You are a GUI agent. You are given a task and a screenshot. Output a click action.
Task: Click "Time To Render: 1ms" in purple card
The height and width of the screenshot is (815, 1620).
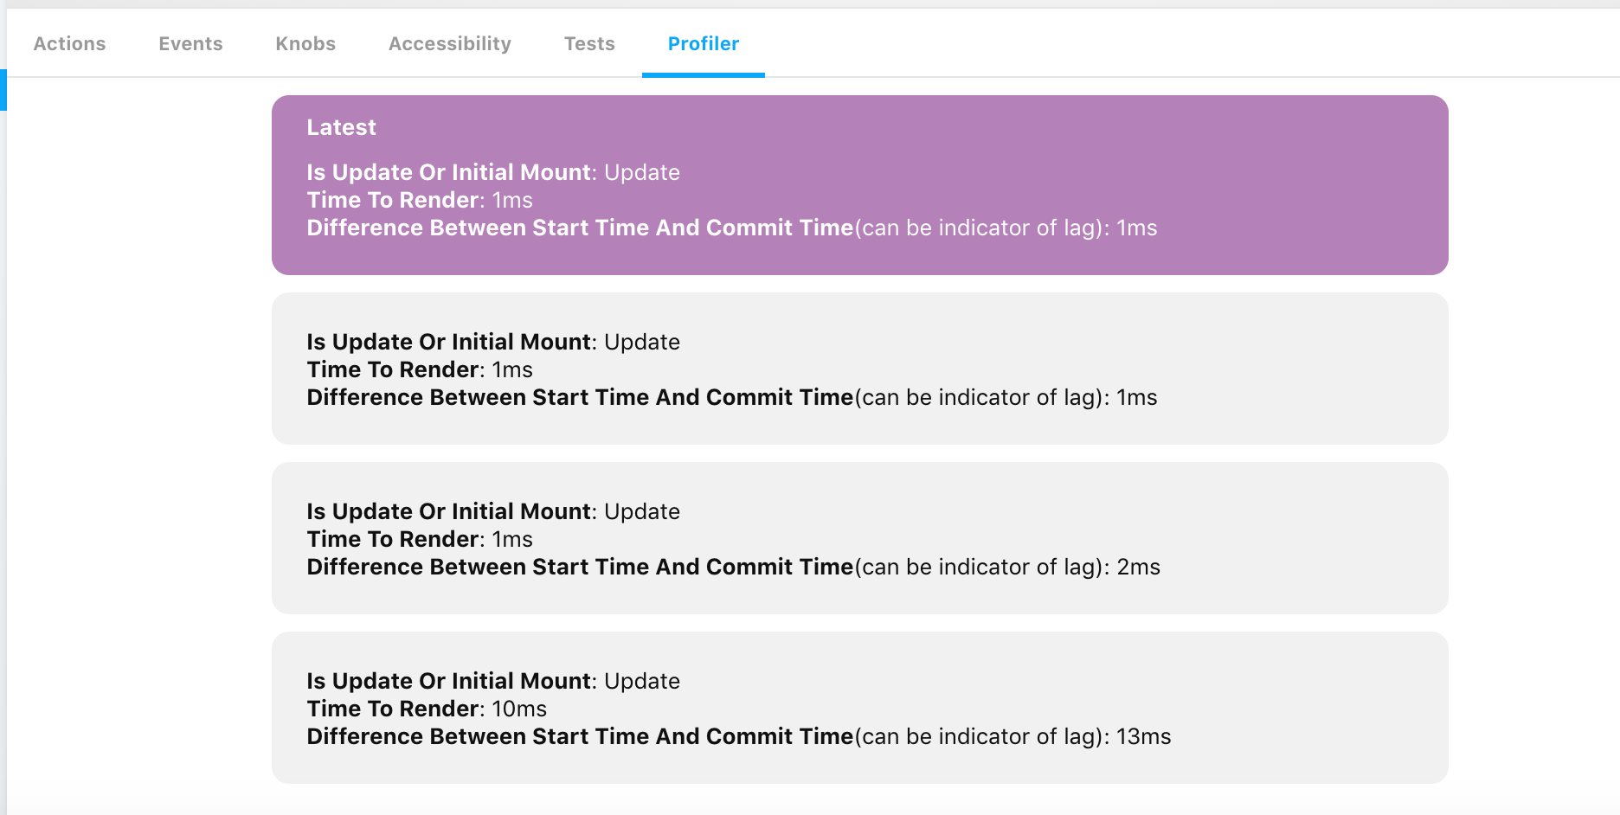(420, 201)
